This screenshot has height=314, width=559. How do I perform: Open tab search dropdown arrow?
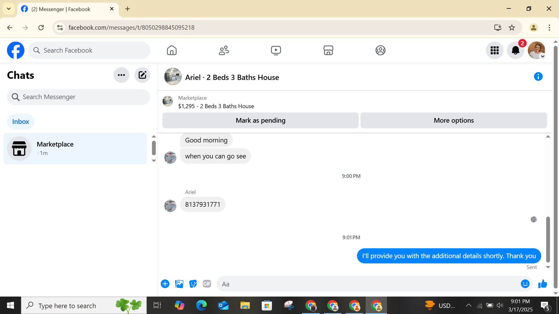pos(9,9)
